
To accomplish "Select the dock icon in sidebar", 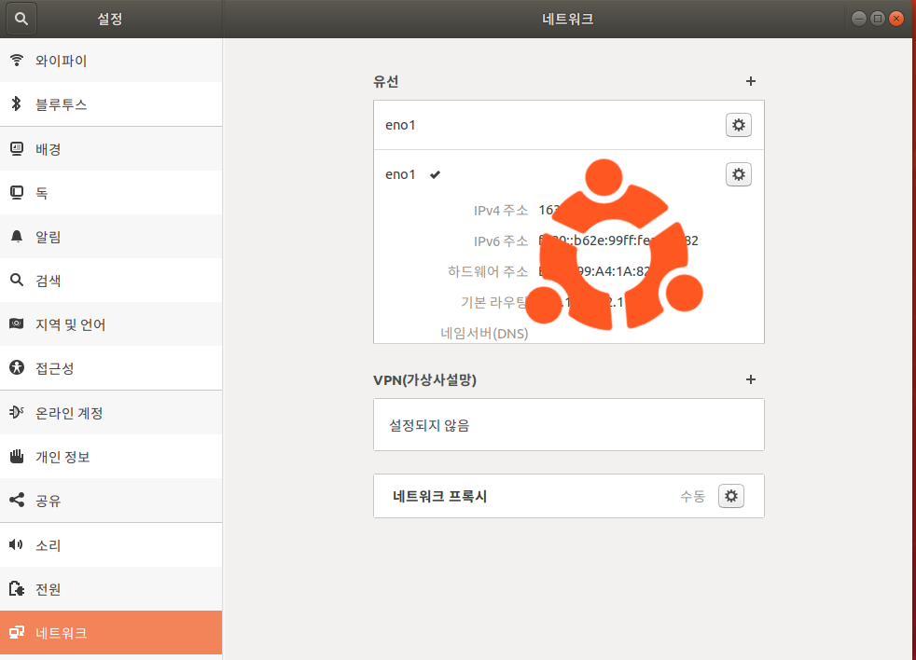I will click(17, 192).
